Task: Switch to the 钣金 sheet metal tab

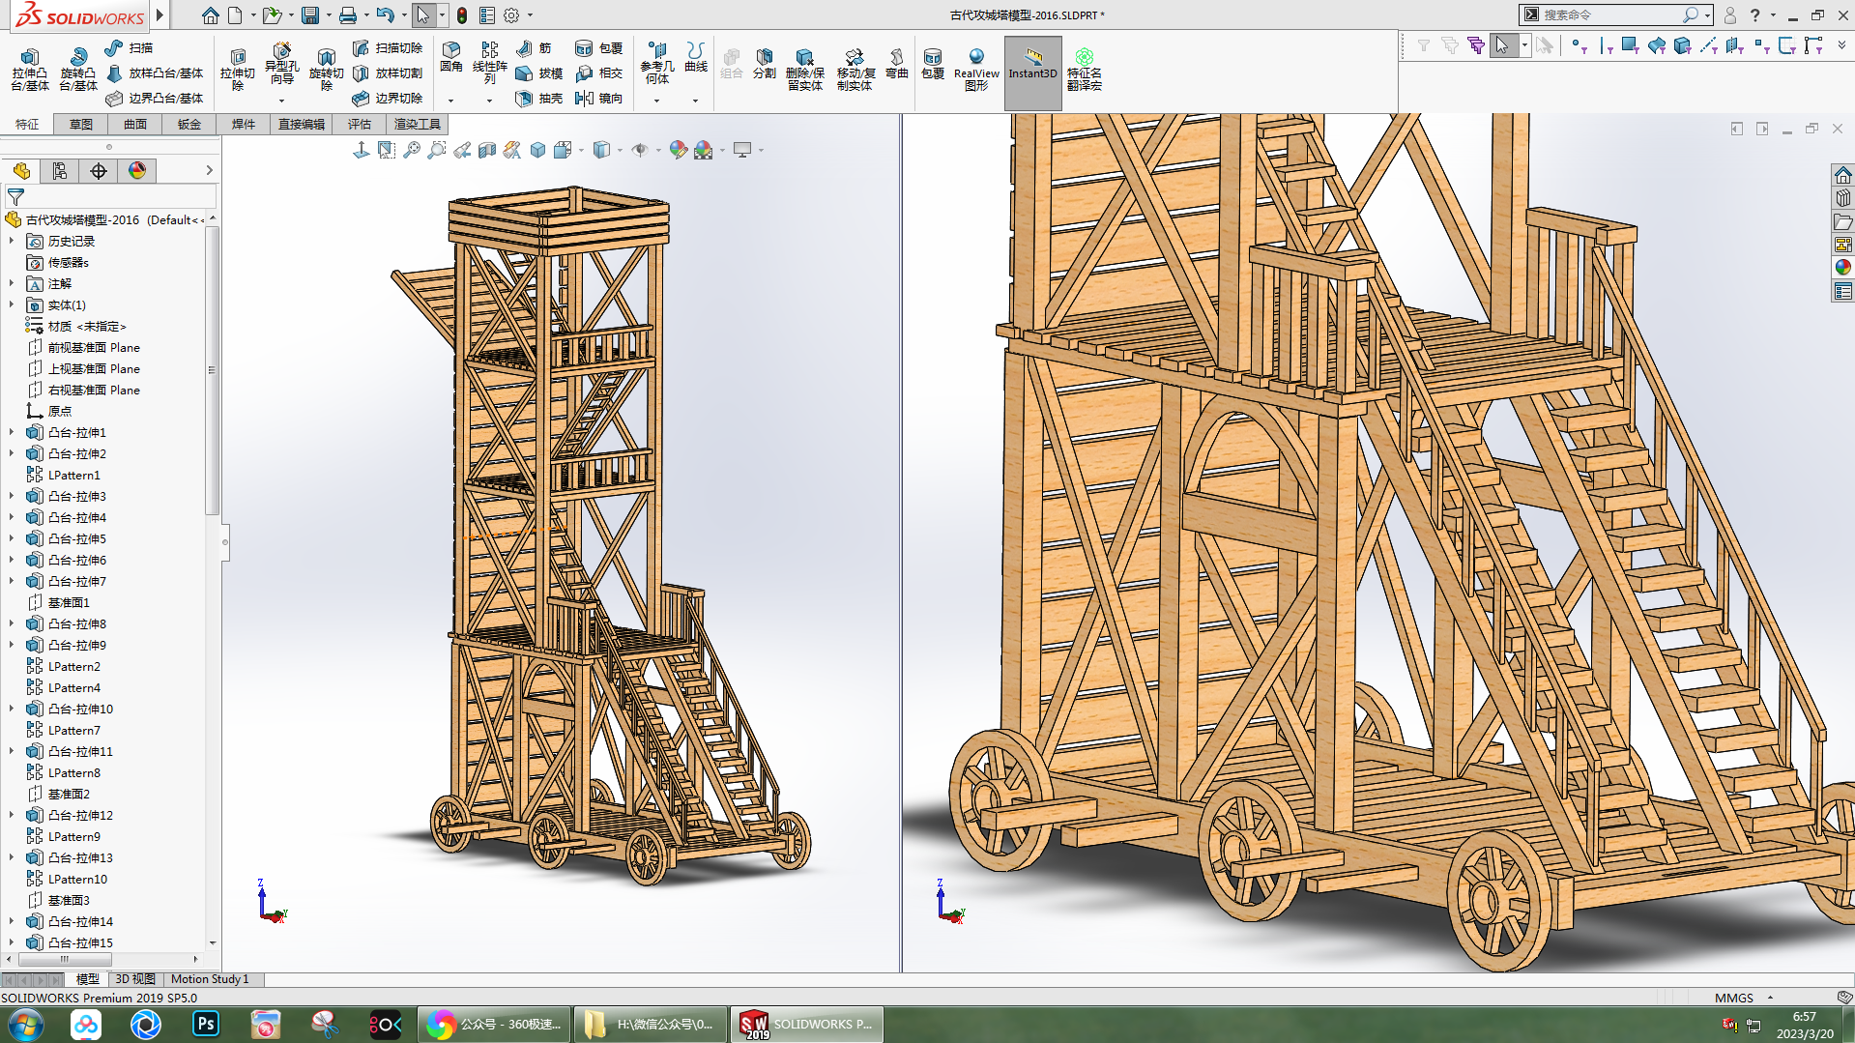Action: coord(189,124)
